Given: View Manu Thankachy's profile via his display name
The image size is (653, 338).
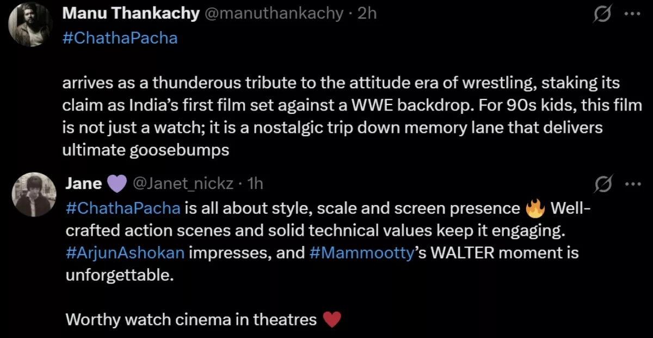Looking at the screenshot, I should coord(131,13).
